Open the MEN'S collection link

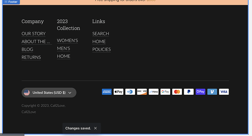click(64, 48)
